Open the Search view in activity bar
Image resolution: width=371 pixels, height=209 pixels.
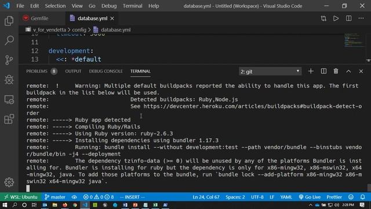(9, 41)
